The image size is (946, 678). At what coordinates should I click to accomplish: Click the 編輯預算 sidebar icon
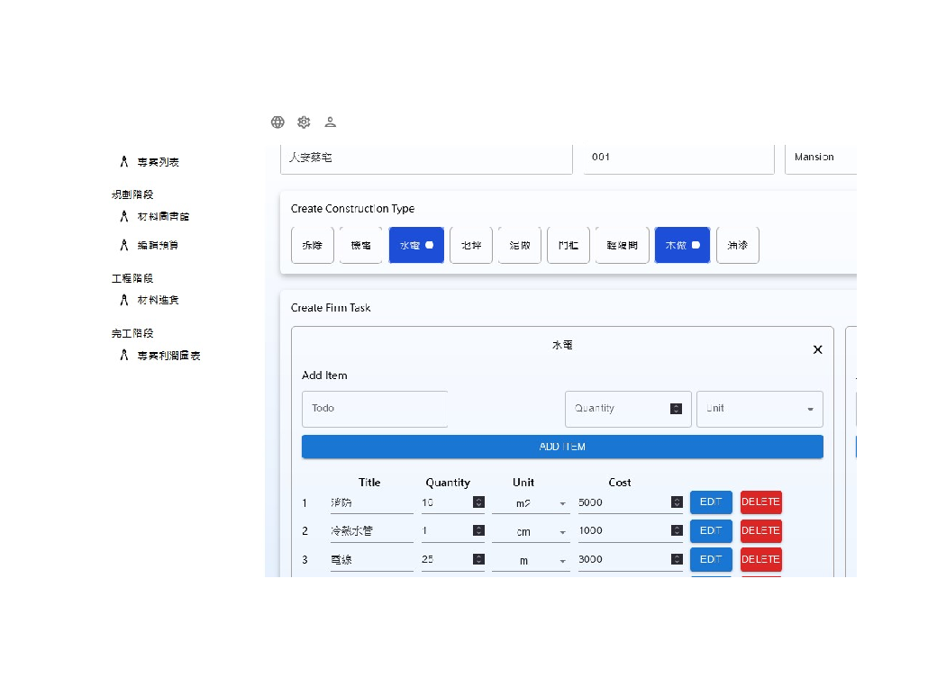pos(124,244)
